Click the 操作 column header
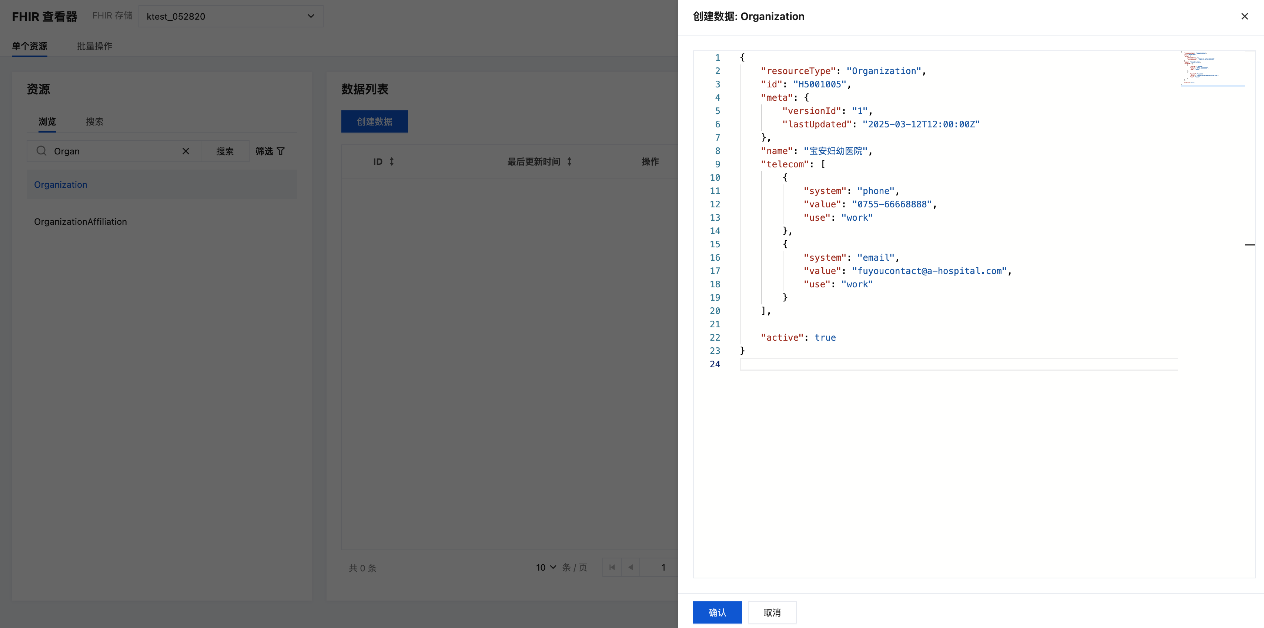Screen dimensions: 1264x628 pos(650,161)
